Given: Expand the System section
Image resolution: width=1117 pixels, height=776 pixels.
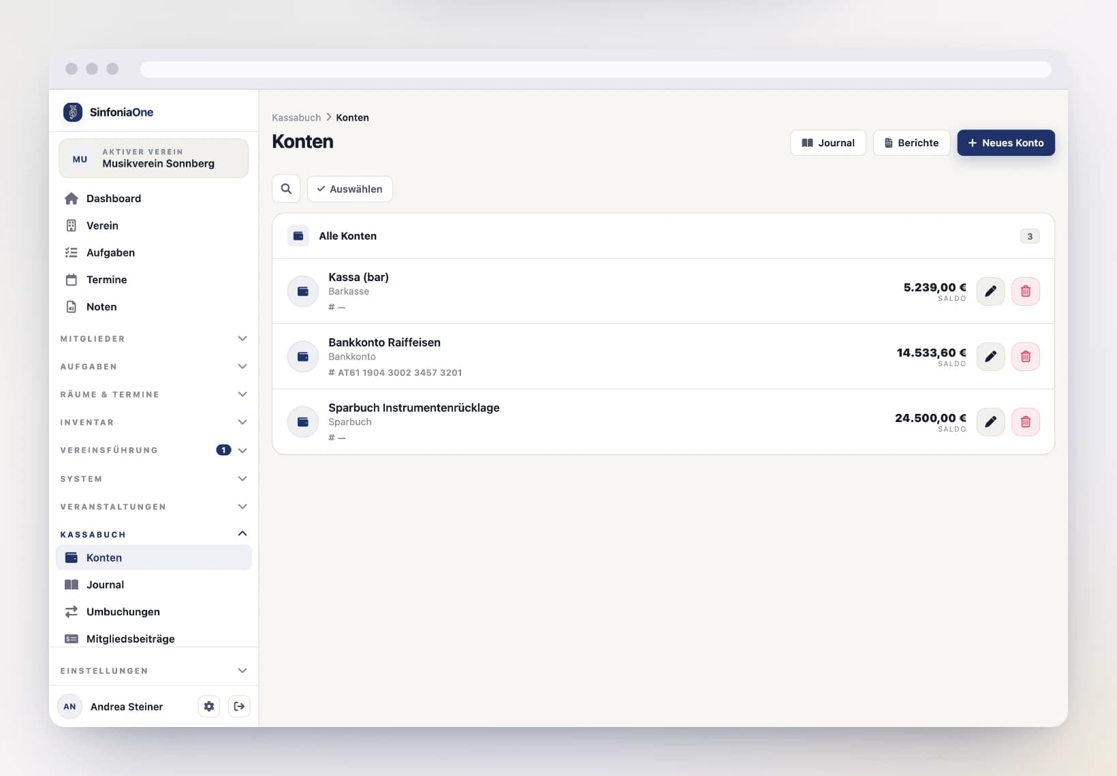Looking at the screenshot, I should (154, 479).
